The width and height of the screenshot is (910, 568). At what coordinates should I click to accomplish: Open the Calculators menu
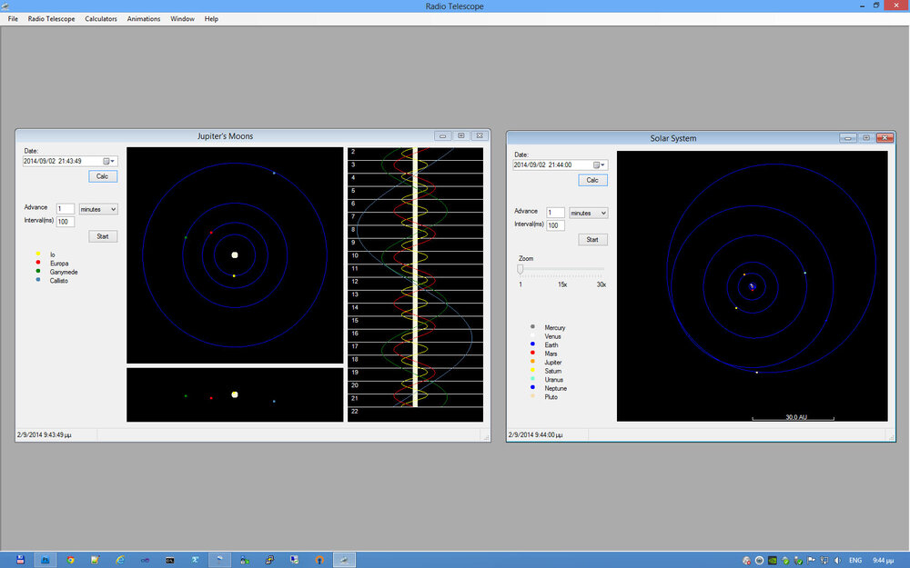101,18
